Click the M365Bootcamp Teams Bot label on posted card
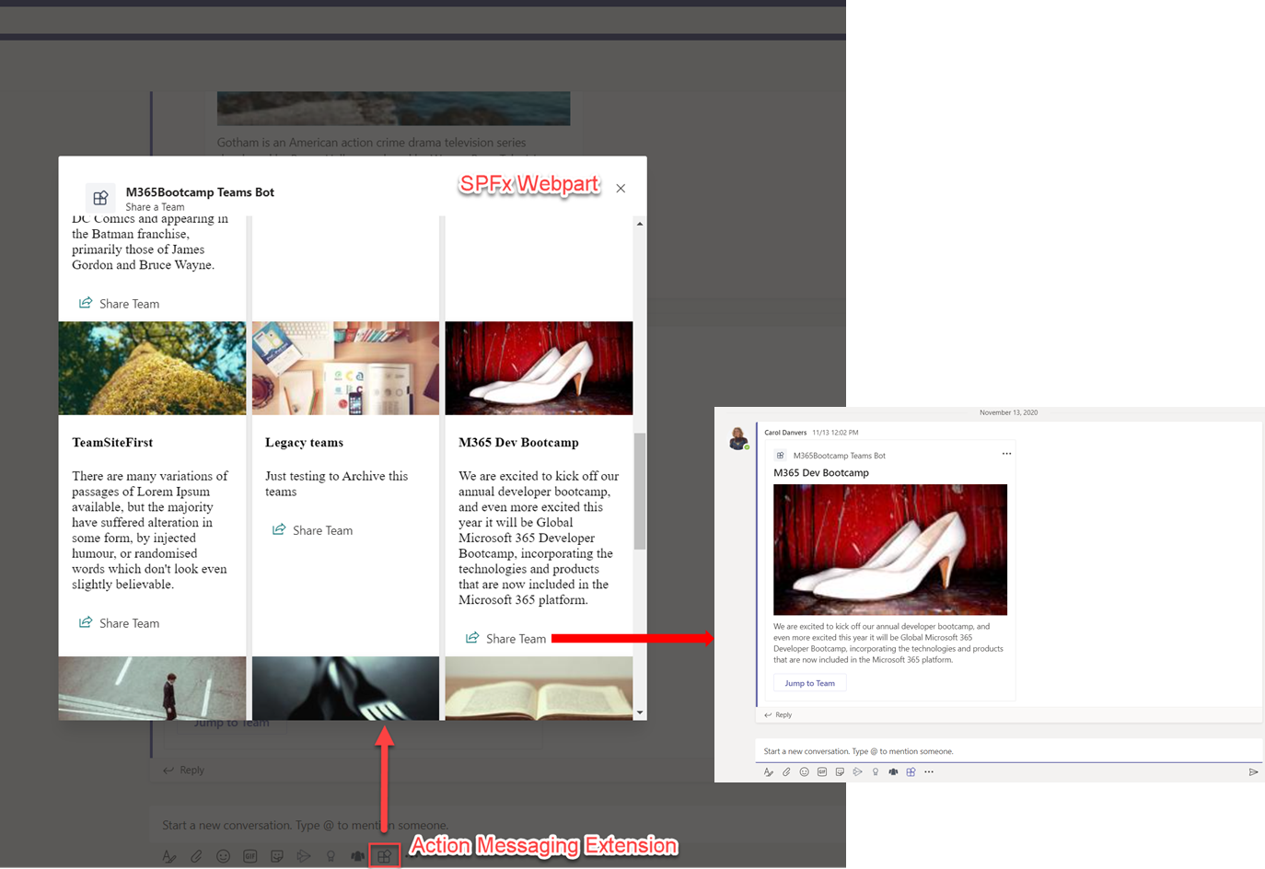This screenshot has width=1265, height=869. point(840,456)
